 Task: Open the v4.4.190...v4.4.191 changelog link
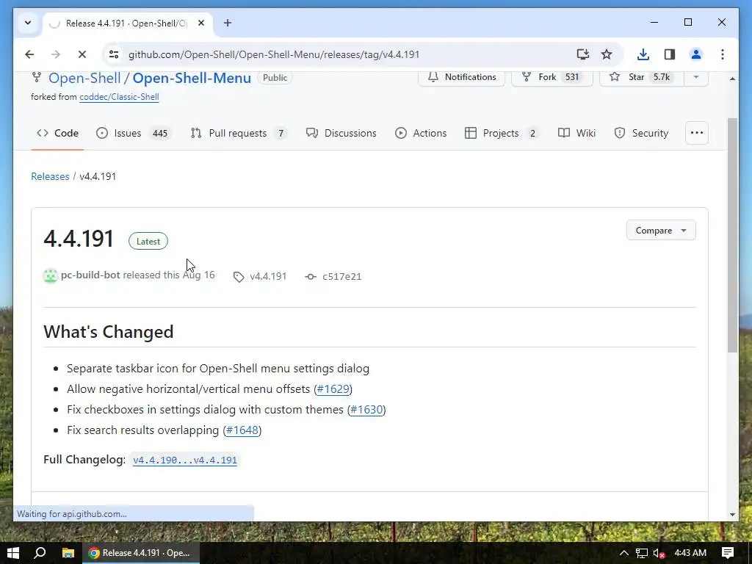click(x=185, y=460)
